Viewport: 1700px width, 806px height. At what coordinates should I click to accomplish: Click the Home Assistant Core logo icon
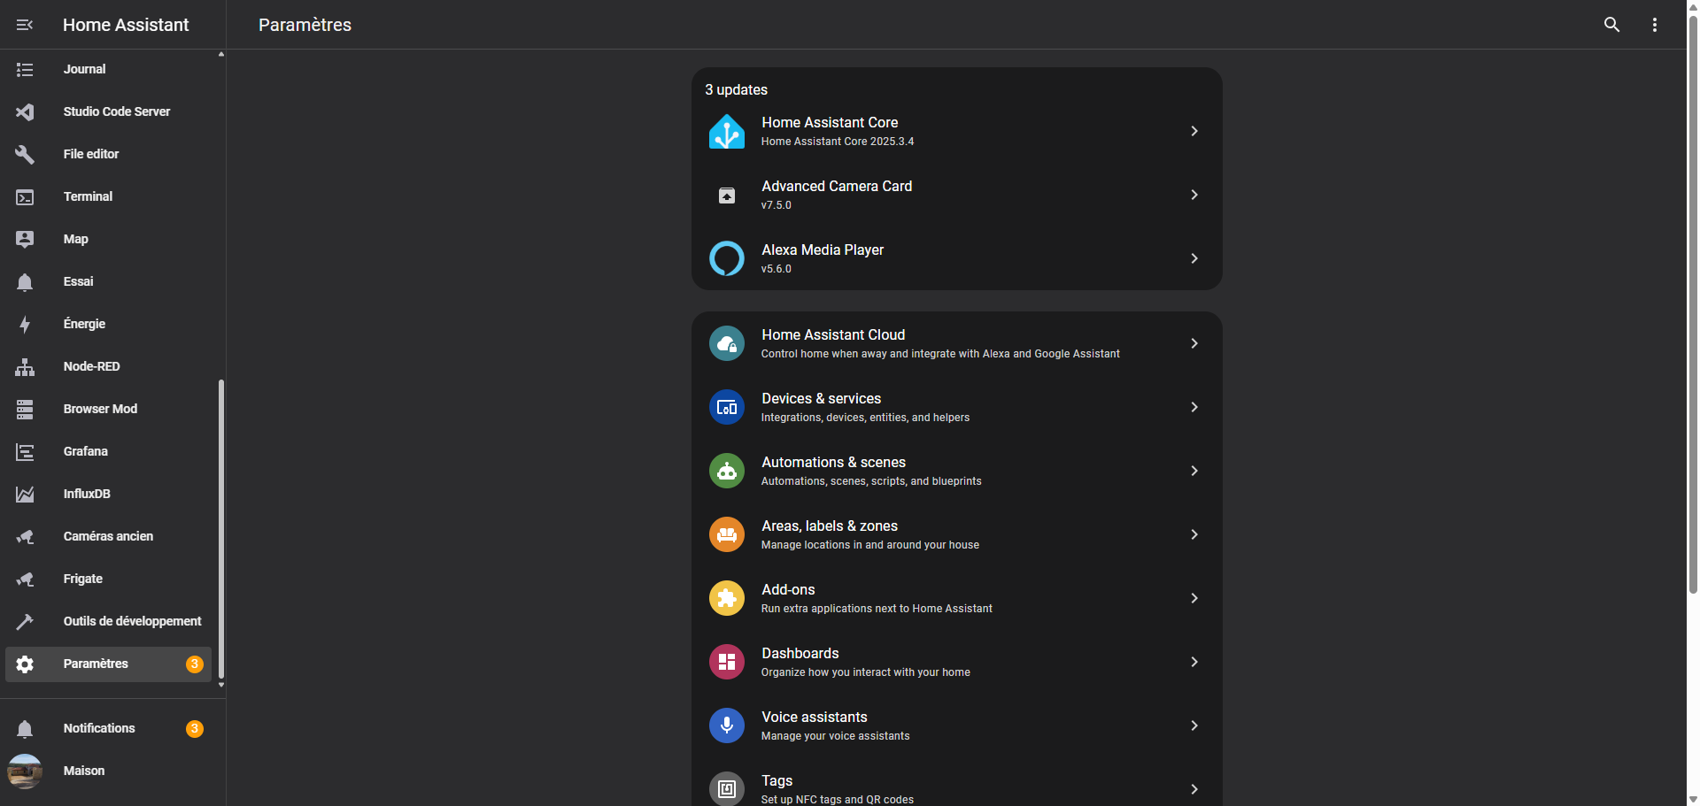[x=727, y=131]
